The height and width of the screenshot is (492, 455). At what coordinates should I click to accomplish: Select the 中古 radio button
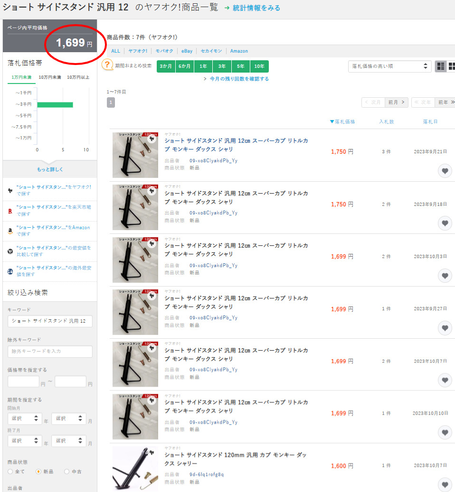click(66, 472)
